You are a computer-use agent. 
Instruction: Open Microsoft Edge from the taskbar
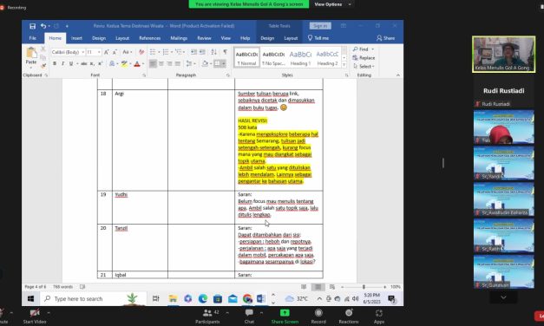(203, 298)
